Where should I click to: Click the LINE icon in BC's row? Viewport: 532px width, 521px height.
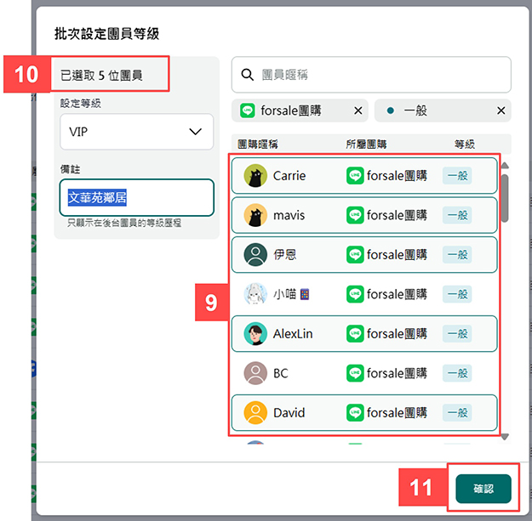[x=355, y=373]
